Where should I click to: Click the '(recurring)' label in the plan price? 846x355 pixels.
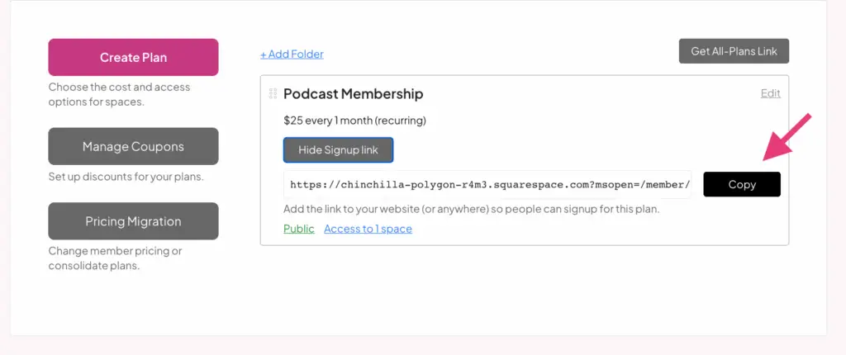(x=400, y=121)
